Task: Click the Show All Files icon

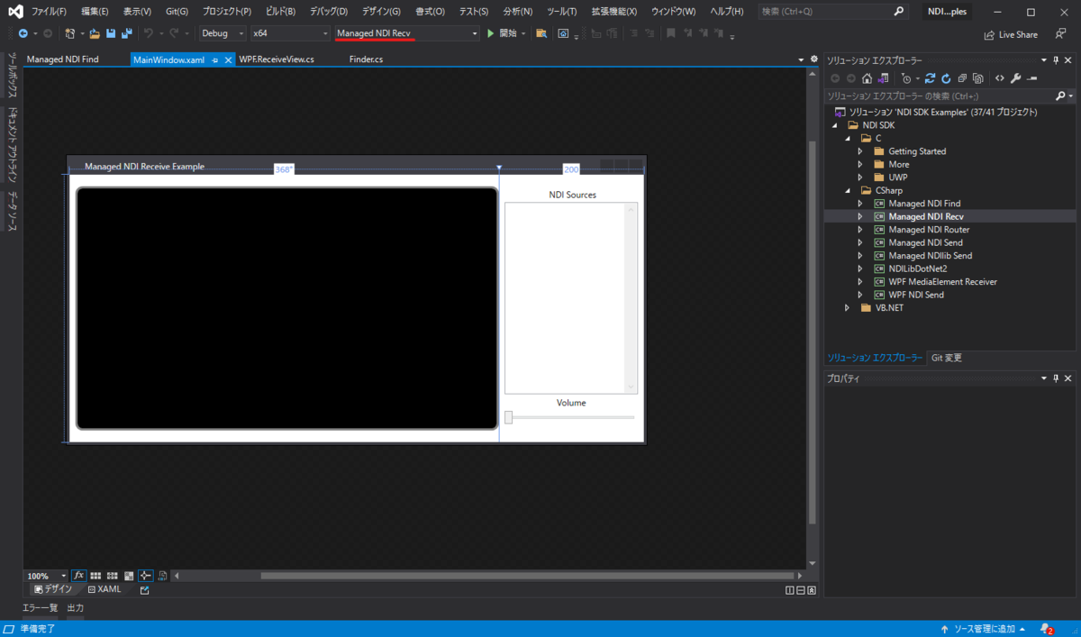Action: 978,78
